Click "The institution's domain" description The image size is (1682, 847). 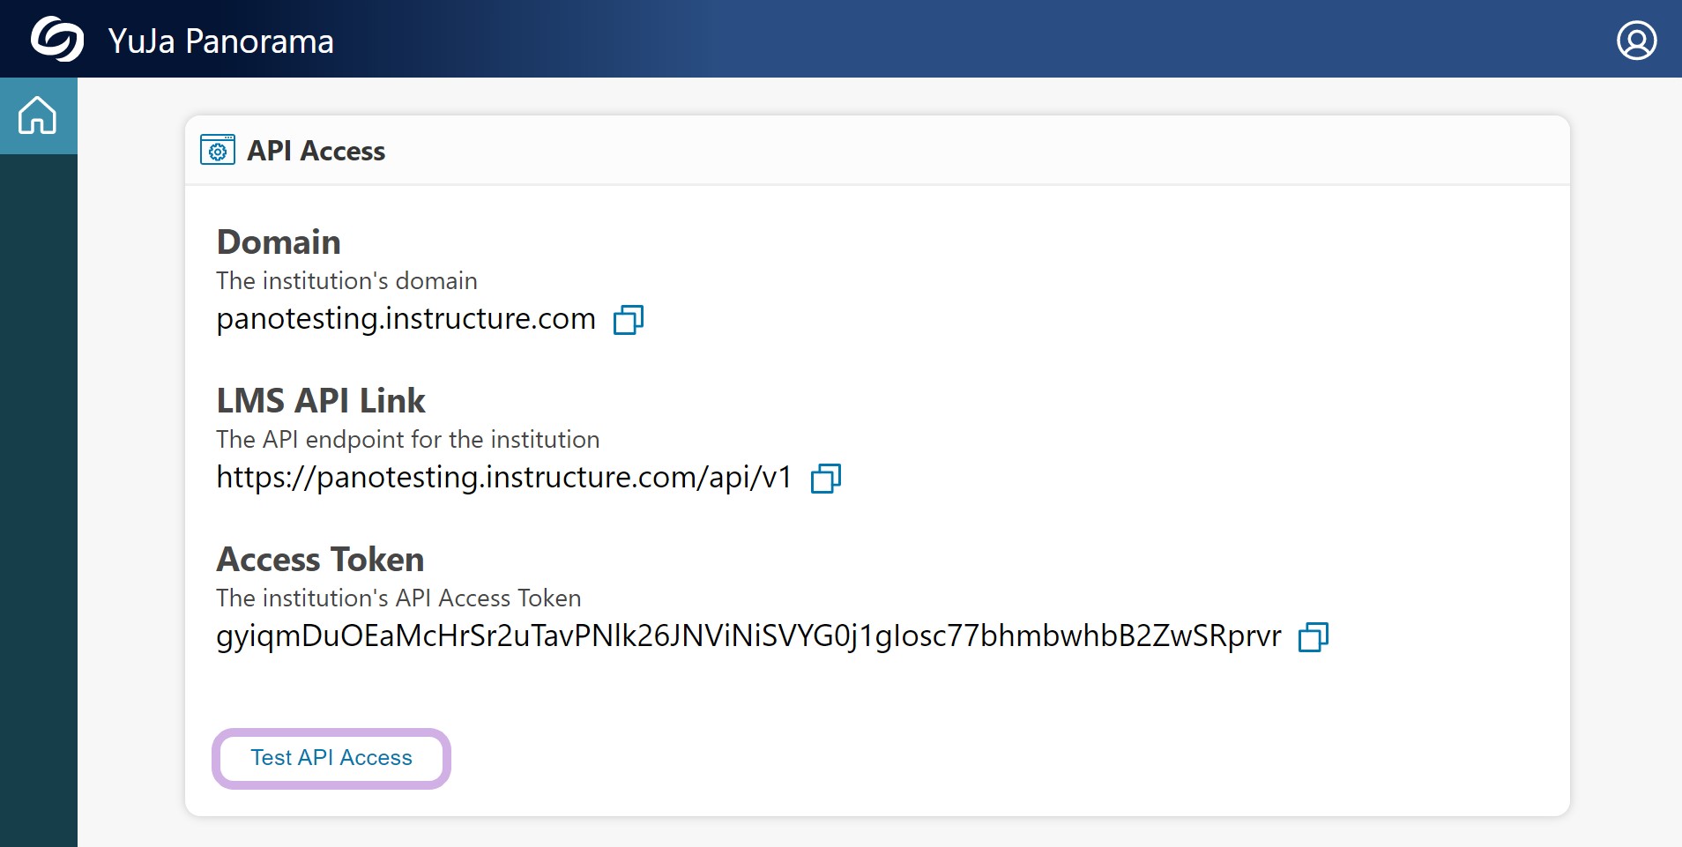347,280
